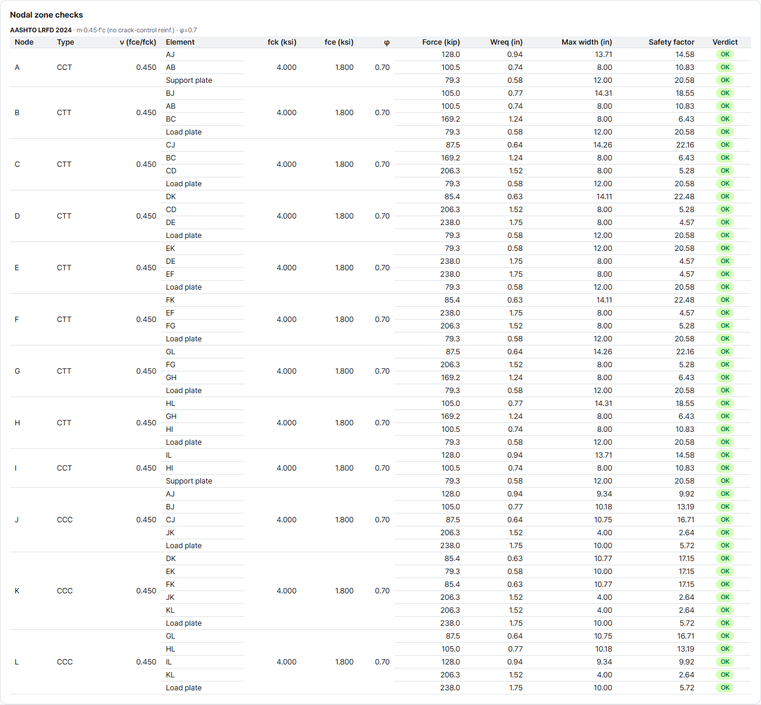Click node "J" in the Node column
This screenshot has width=761, height=705.
coord(16,520)
